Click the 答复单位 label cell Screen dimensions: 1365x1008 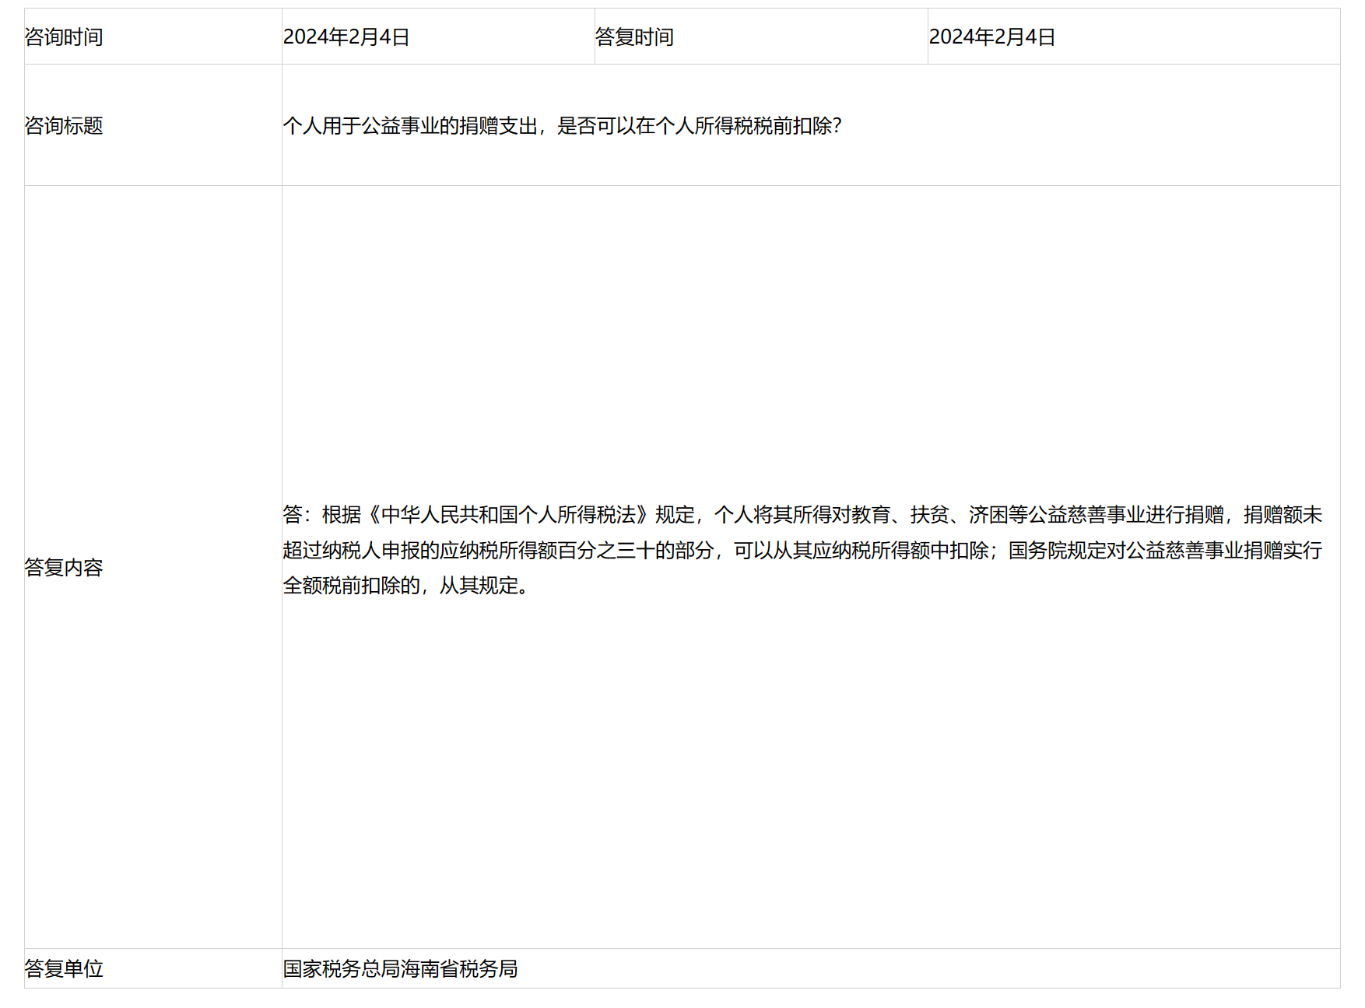click(x=65, y=970)
